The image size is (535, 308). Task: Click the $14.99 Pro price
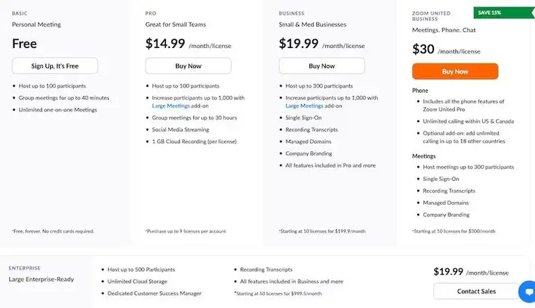165,44
